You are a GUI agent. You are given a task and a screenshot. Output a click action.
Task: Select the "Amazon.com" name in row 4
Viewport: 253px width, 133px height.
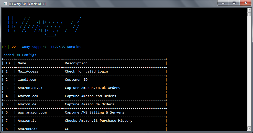(x=28, y=96)
